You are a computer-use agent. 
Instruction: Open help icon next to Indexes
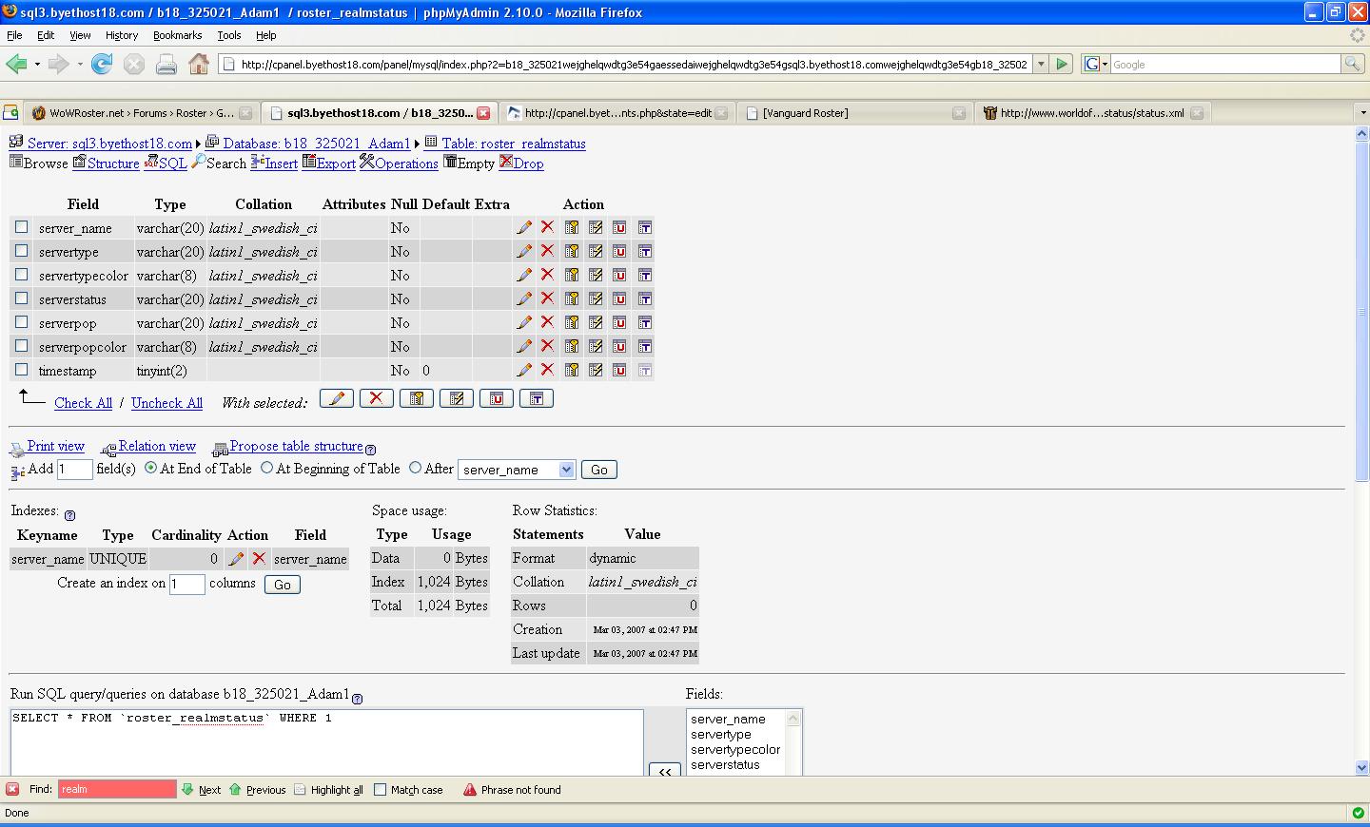coord(70,515)
